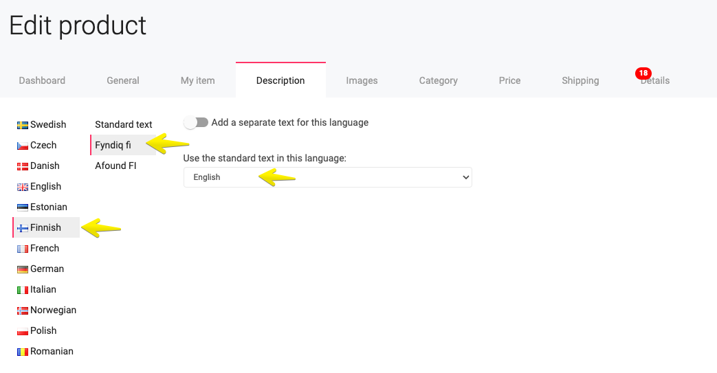Go to the Images tab
The height and width of the screenshot is (373, 717).
362,80
